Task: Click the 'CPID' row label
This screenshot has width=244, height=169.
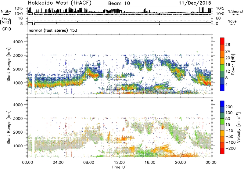Action: click(7, 29)
